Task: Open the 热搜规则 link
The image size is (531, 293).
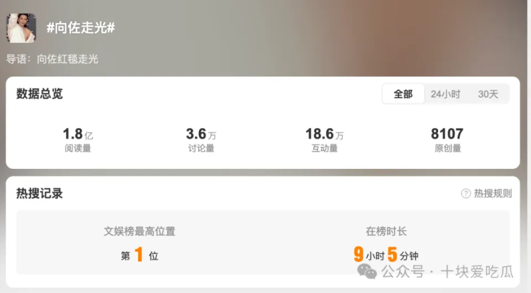Action: (493, 194)
